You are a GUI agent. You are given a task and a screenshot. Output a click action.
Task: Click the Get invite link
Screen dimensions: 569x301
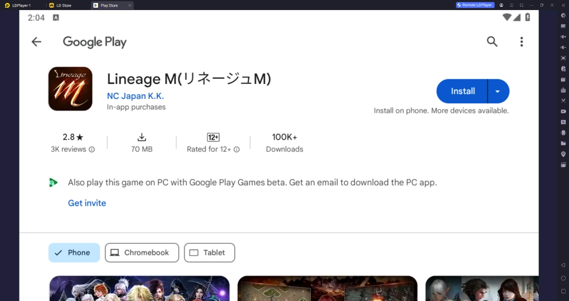87,203
